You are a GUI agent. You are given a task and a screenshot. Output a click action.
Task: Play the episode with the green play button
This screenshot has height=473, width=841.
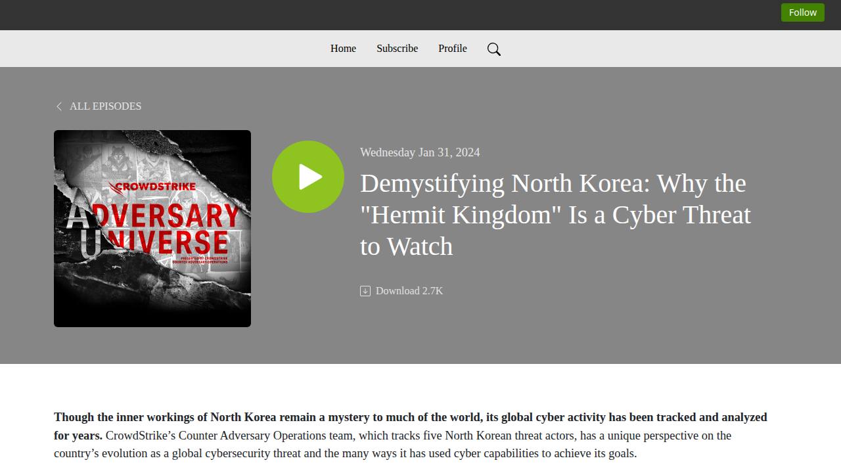point(308,177)
